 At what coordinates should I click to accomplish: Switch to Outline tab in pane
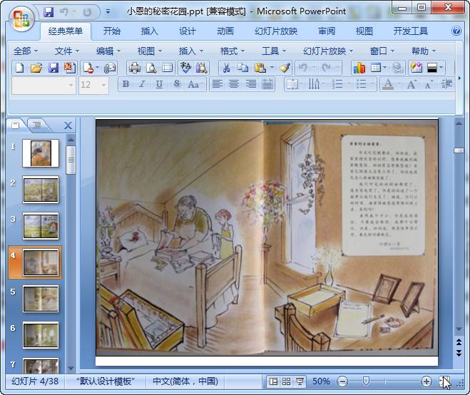[x=37, y=125]
